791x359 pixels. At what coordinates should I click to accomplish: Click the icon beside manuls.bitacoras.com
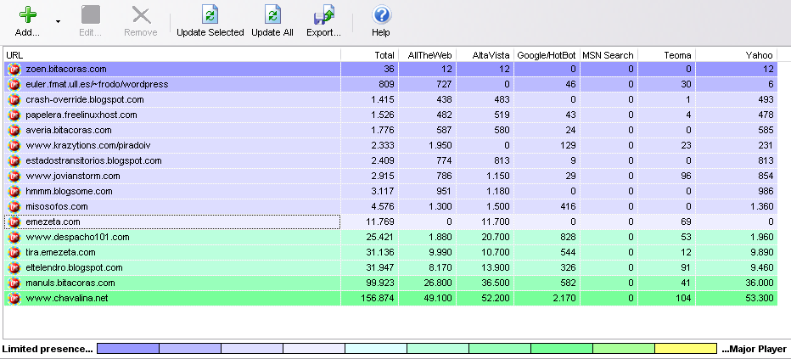[x=14, y=283]
